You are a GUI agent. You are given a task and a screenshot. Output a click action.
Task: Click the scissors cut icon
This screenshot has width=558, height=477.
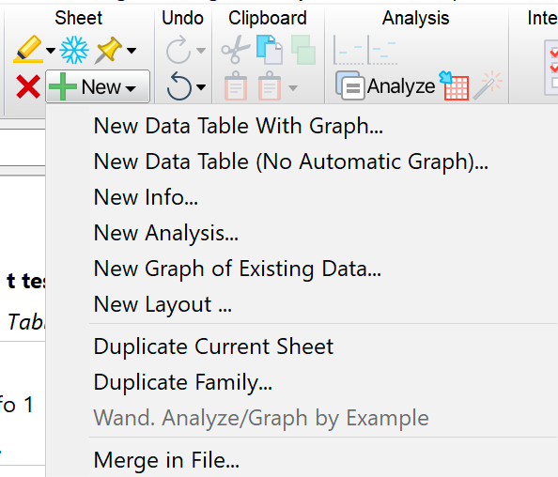pos(235,50)
